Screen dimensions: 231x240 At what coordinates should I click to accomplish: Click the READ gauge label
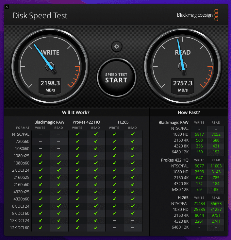point(183,53)
